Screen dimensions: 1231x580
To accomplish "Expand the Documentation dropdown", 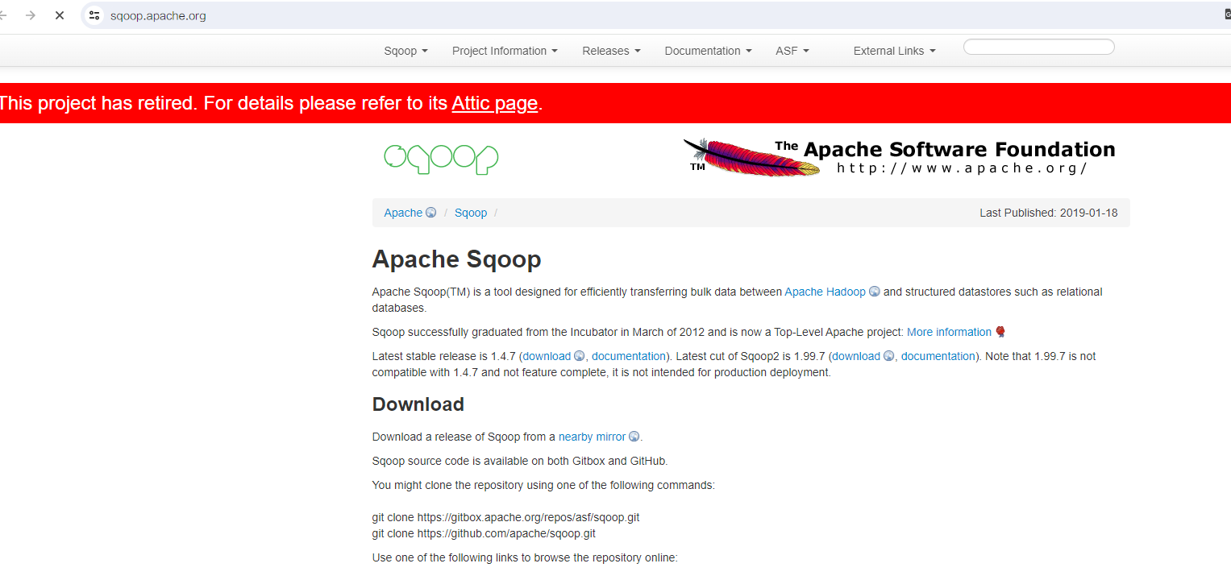I will 708,51.
